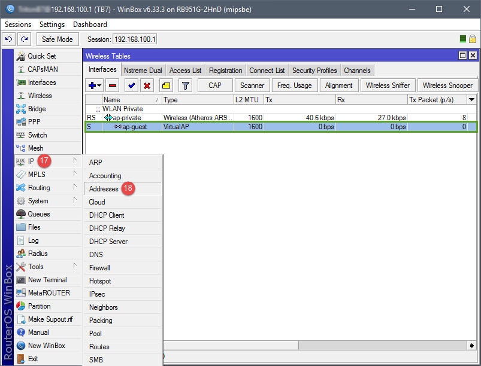Choose Hotspot from the IP submenu
The width and height of the screenshot is (481, 366).
123,281
